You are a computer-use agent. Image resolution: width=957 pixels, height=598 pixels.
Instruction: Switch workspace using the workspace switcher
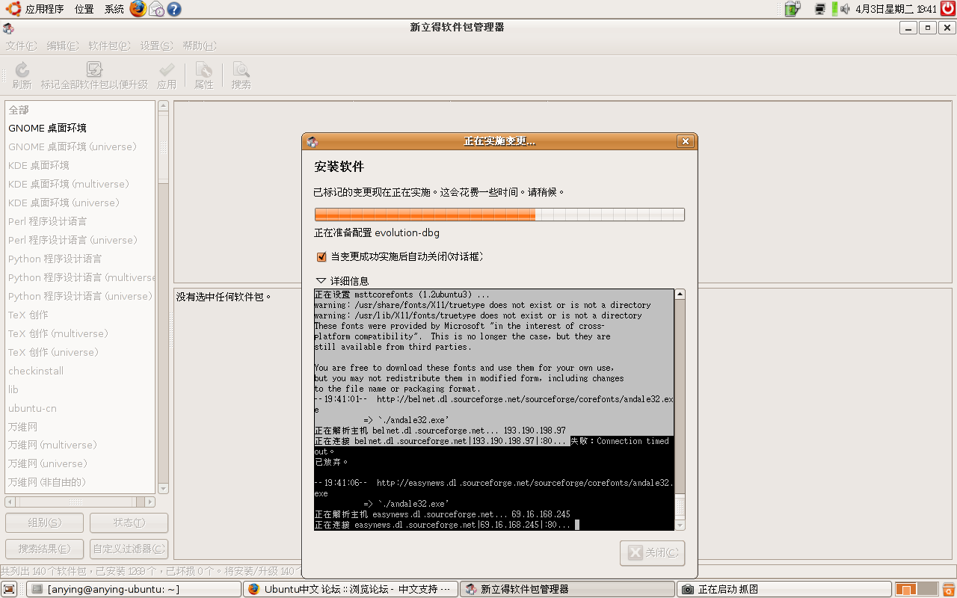[x=916, y=589]
